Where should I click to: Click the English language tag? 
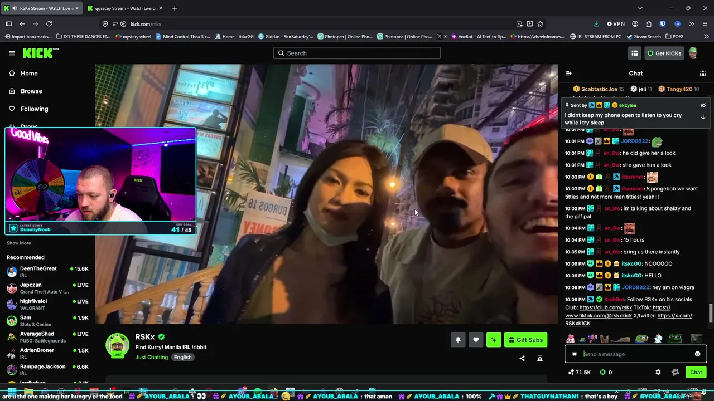point(182,357)
